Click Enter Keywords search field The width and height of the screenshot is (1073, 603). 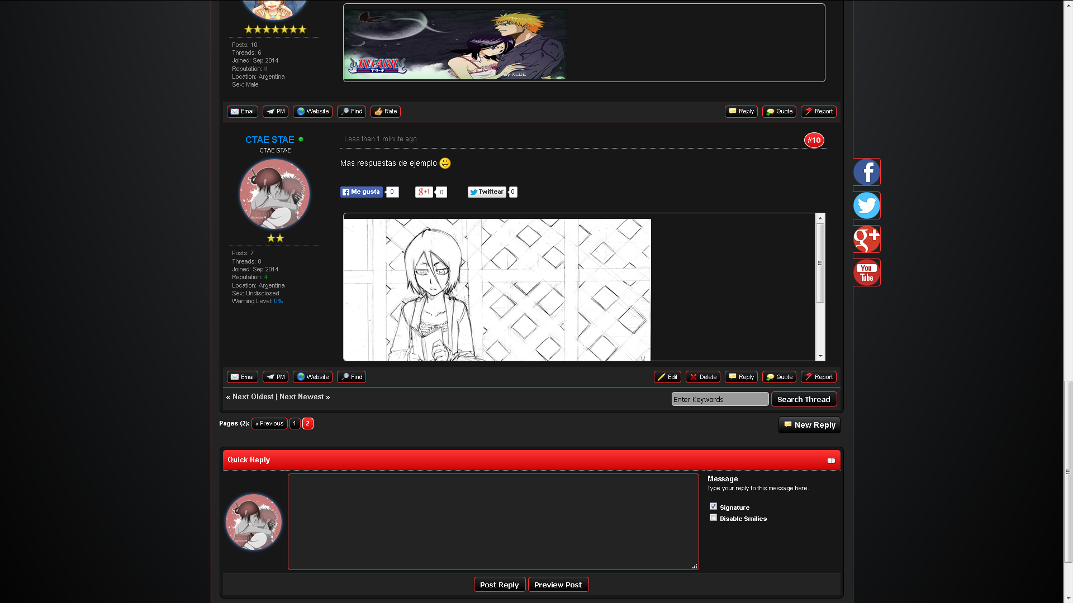720,399
